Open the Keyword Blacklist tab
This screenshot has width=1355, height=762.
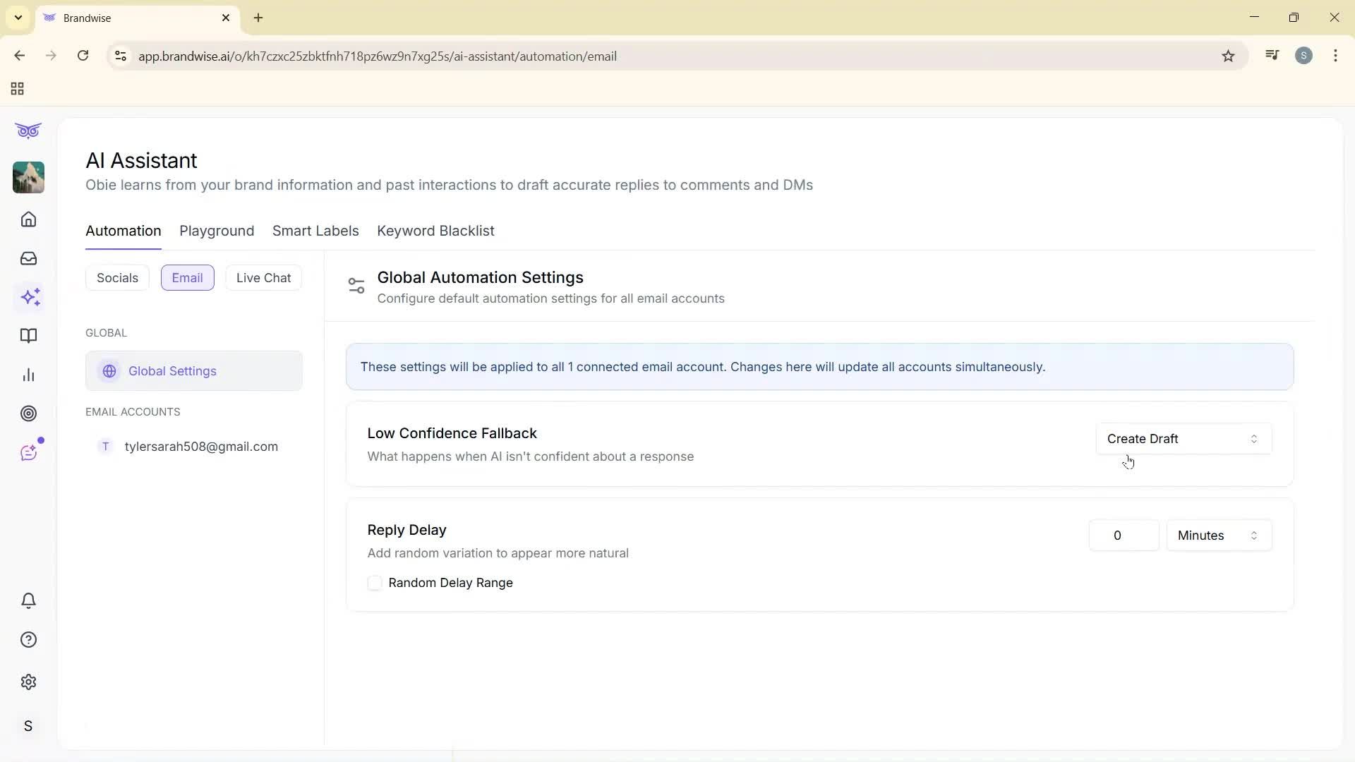tap(435, 231)
